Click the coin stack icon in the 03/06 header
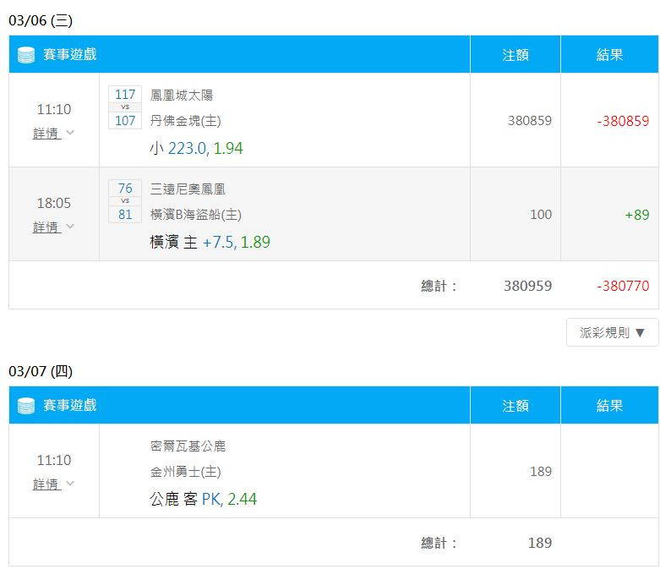 [x=26, y=55]
